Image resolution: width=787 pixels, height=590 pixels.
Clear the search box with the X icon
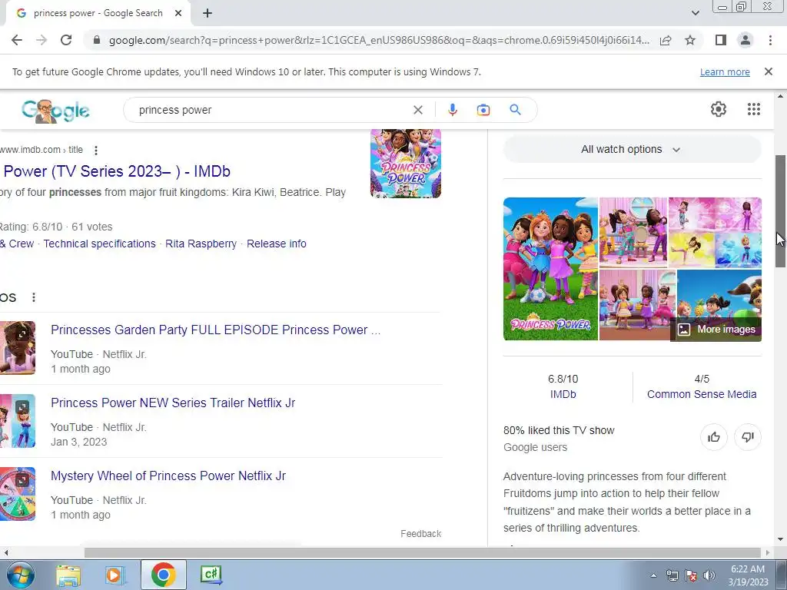click(x=417, y=110)
